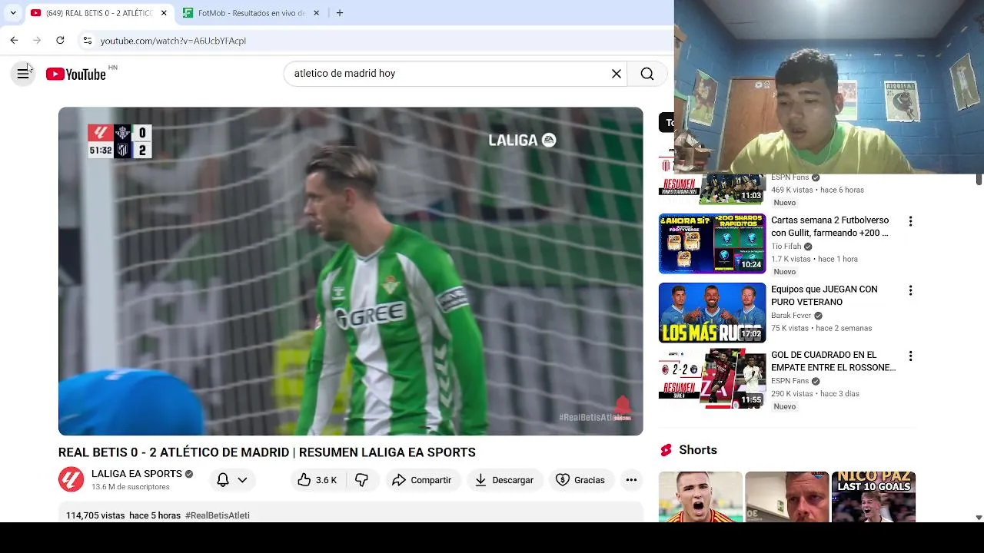Click the Shorts section heading
The width and height of the screenshot is (984, 553).
tap(697, 450)
